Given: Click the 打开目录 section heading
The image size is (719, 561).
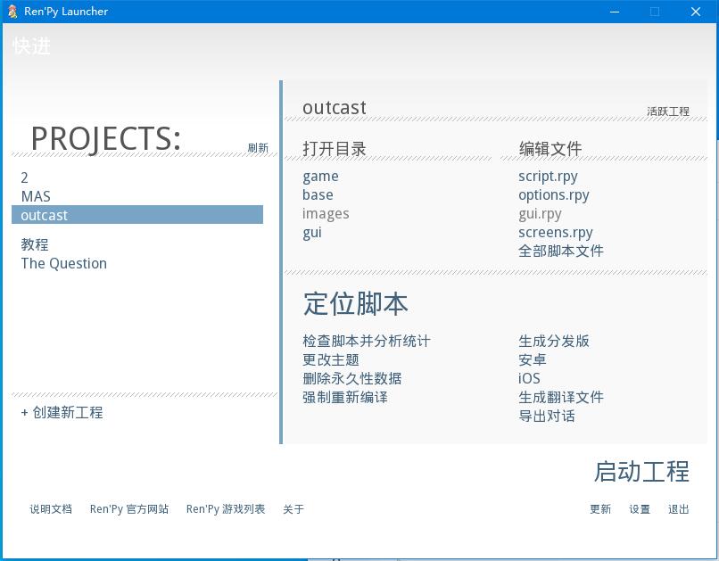Looking at the screenshot, I should pyautogui.click(x=335, y=149).
